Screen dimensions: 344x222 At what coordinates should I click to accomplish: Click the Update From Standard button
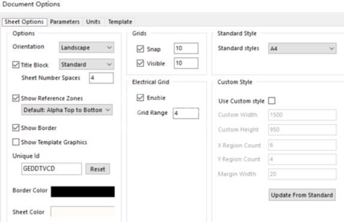[x=302, y=195]
